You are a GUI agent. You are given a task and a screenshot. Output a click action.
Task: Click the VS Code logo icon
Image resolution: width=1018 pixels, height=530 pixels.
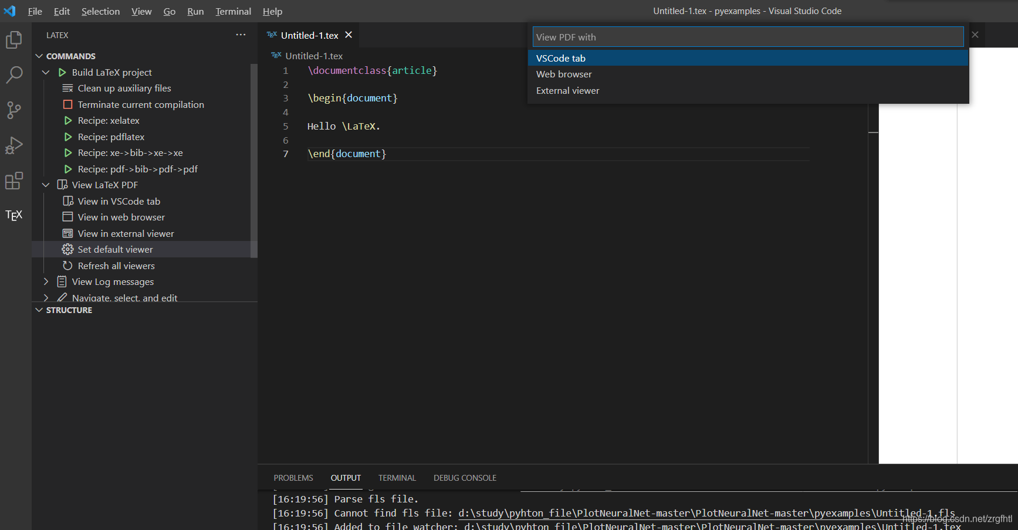click(x=10, y=11)
